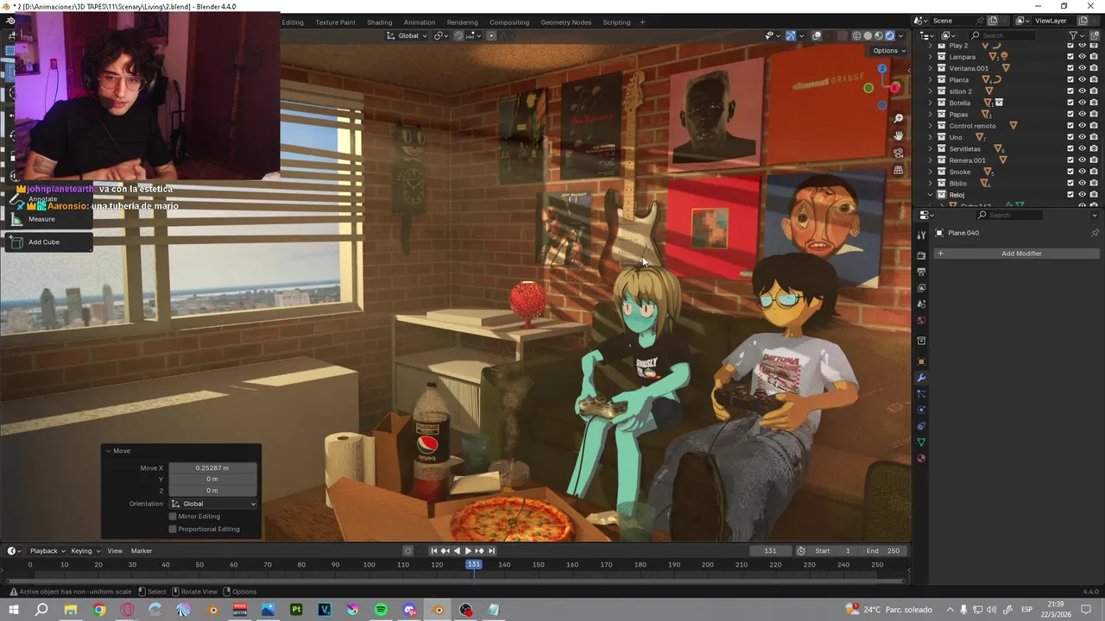Expand the Ventana.001 collection
This screenshot has height=621, width=1105.
[x=931, y=68]
